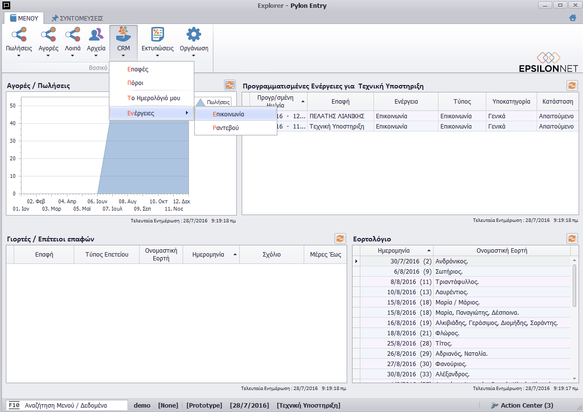
Task: Click the demo user in status bar
Action: [x=142, y=405]
